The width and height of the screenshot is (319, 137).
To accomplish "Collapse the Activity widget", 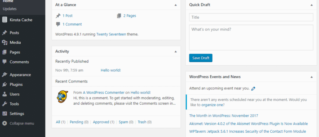I will click(x=175, y=52).
